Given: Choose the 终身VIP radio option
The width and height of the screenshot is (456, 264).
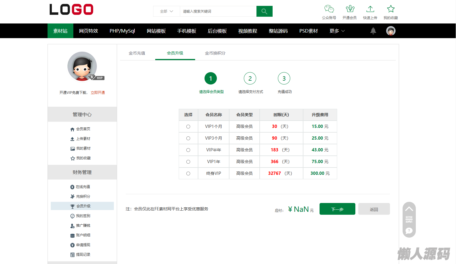Looking at the screenshot, I should (x=188, y=173).
